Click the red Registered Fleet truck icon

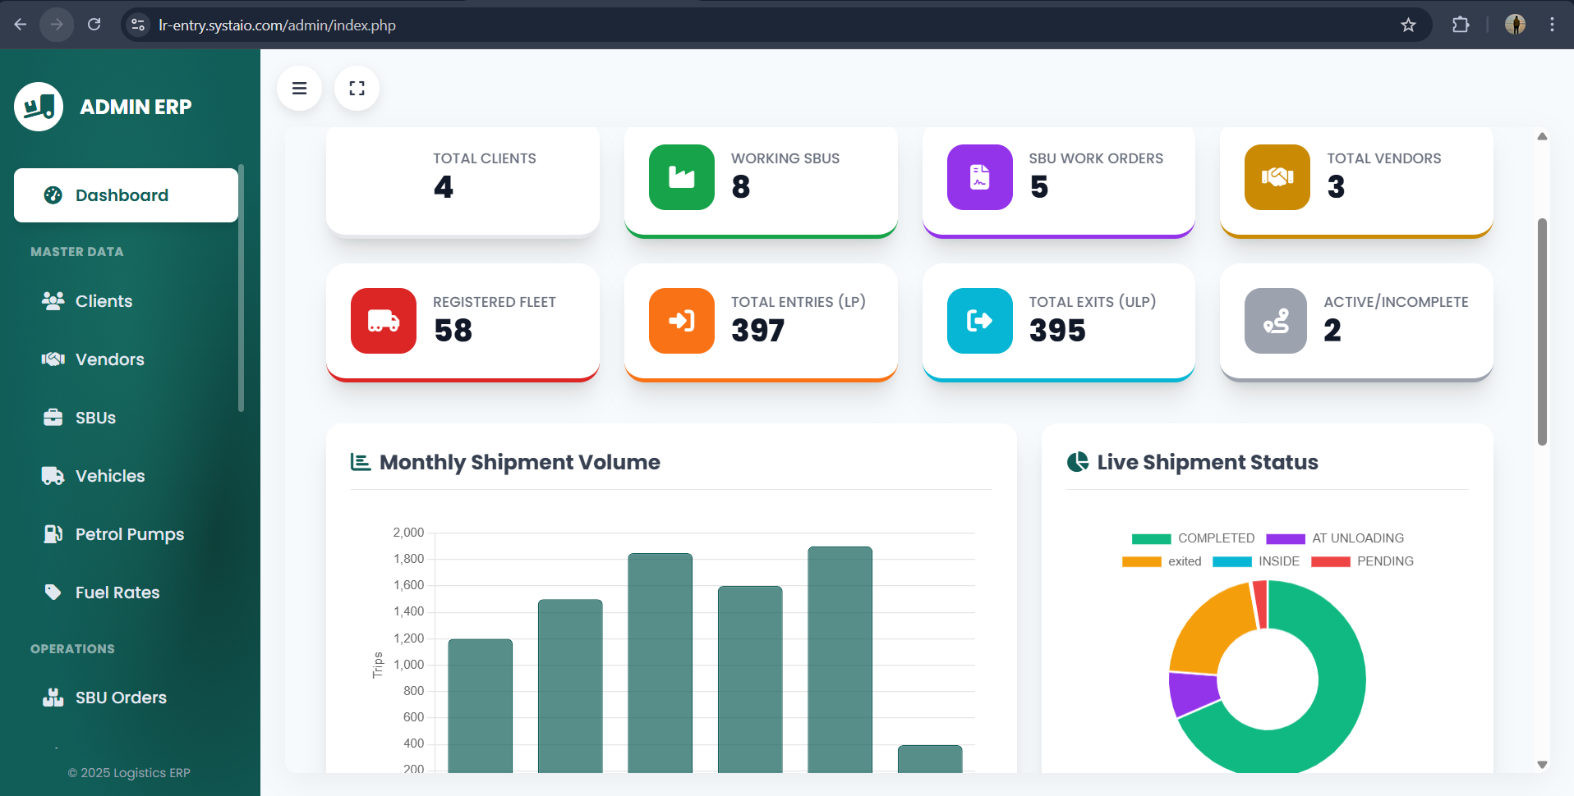[x=384, y=321]
